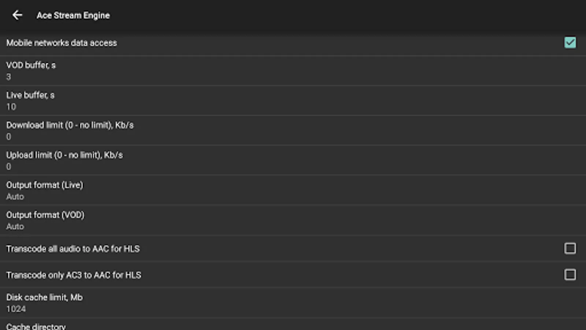Enable Transcode all audio to AAC checkbox
586x330 pixels.
[570, 248]
